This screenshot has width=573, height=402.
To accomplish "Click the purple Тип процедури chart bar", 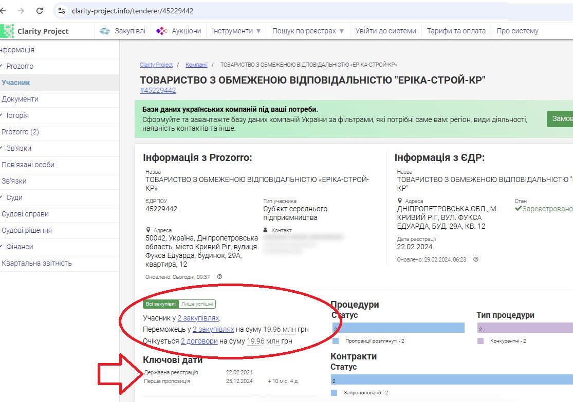I will 525,328.
